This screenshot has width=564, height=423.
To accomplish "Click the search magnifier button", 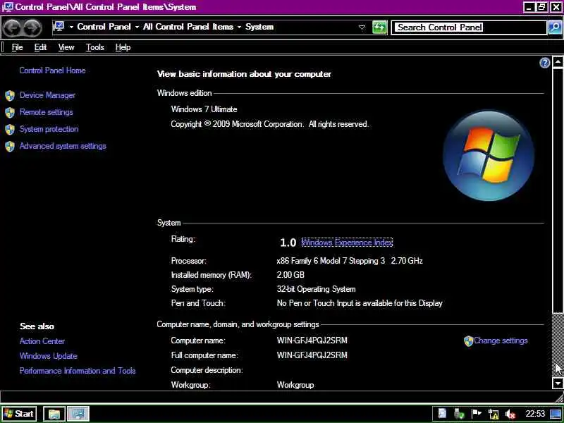I will (x=555, y=27).
